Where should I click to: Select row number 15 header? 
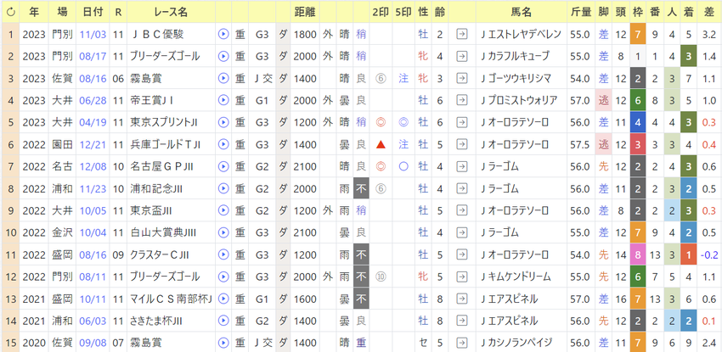(x=10, y=343)
